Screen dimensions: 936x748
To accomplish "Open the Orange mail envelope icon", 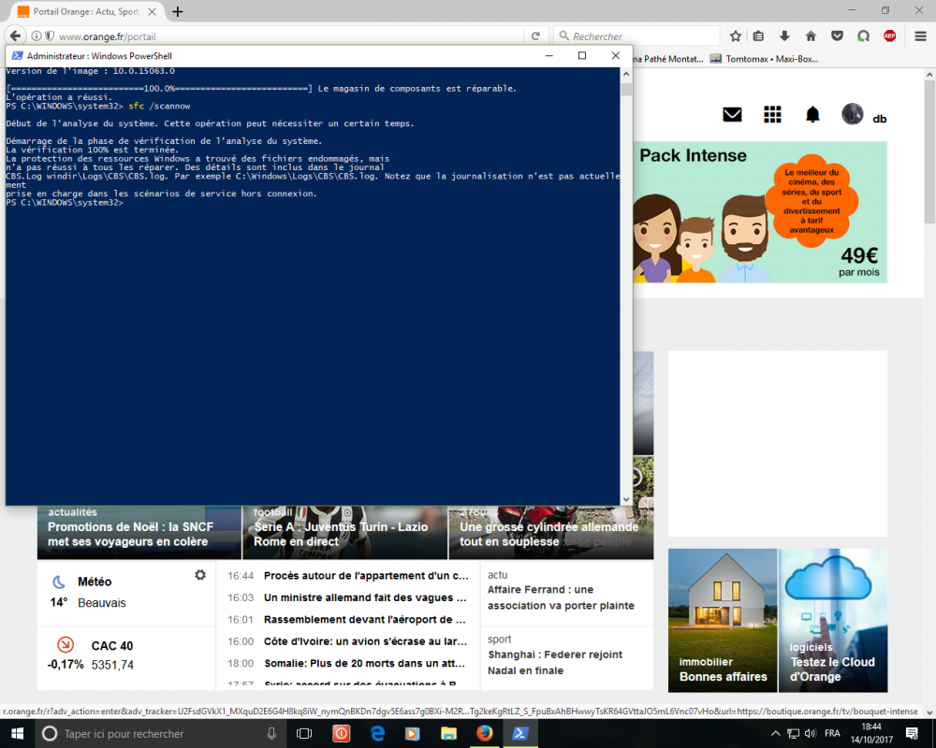I will pyautogui.click(x=732, y=114).
